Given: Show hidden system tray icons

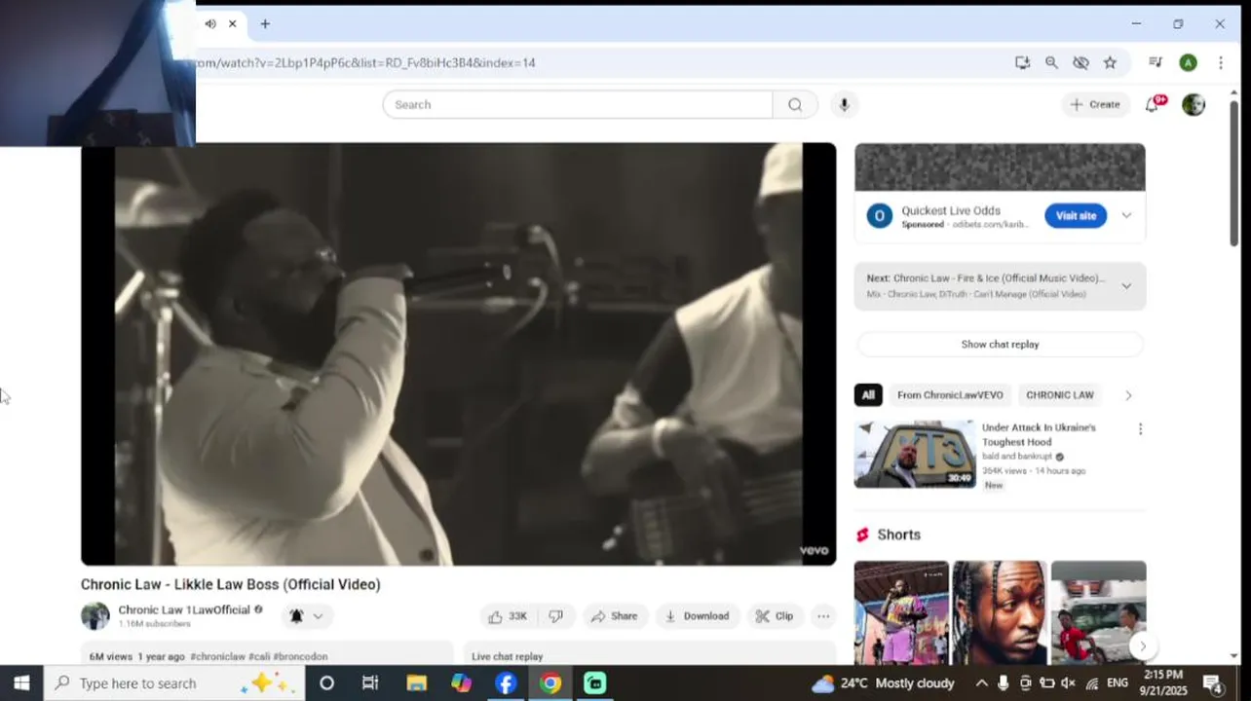Looking at the screenshot, I should (x=981, y=683).
